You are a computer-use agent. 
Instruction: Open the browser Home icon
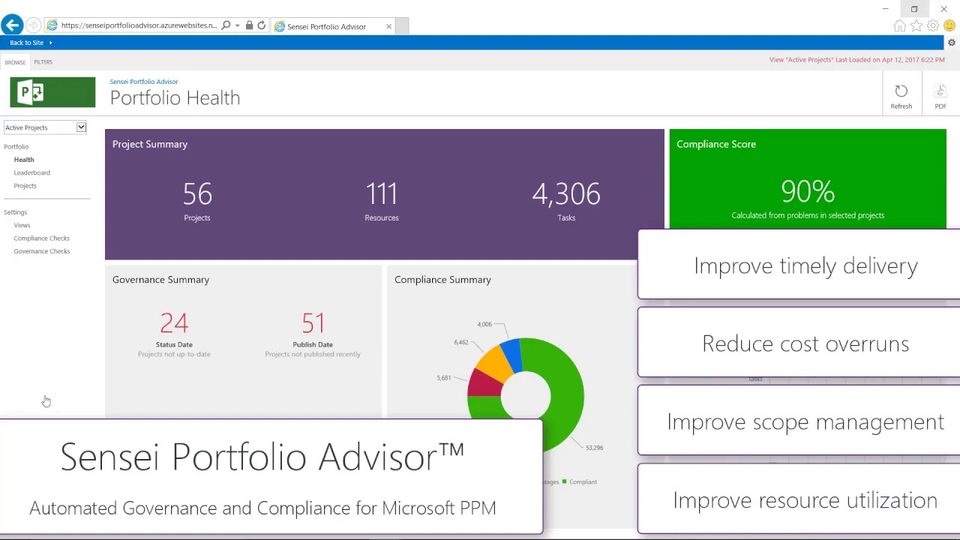899,26
